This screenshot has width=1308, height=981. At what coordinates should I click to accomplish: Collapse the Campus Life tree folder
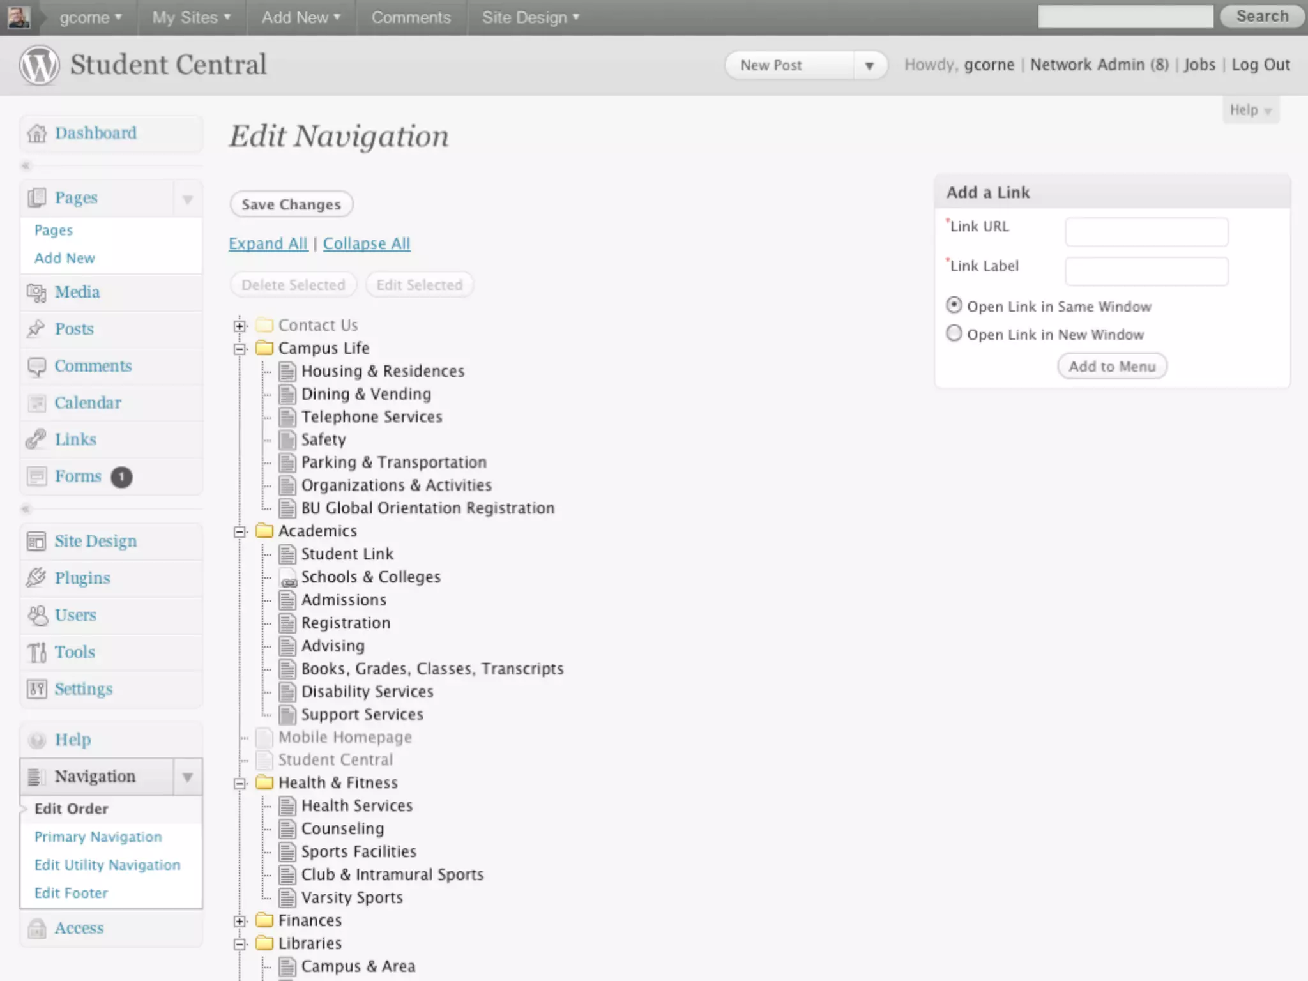tap(240, 349)
